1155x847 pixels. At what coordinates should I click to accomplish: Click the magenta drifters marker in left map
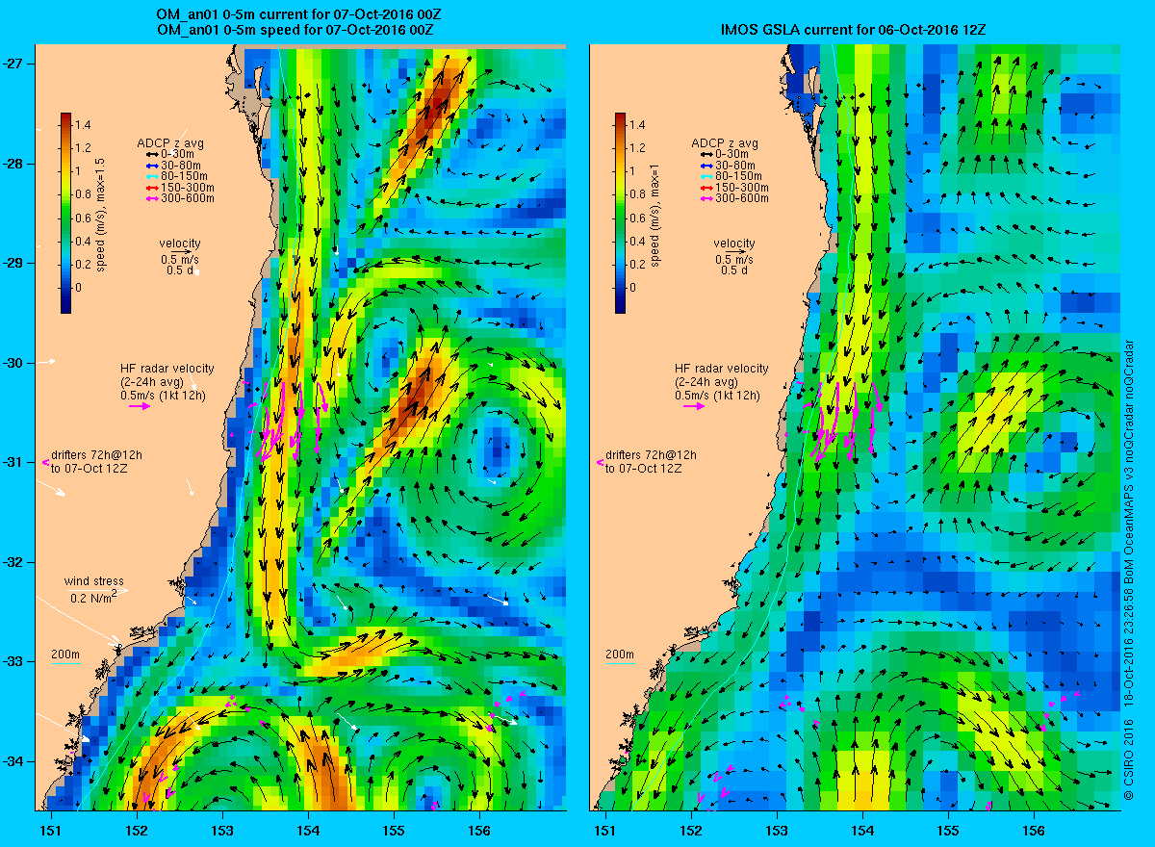click(x=44, y=462)
